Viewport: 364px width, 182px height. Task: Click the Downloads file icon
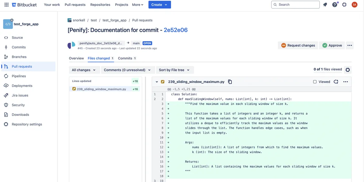(x=6, y=115)
